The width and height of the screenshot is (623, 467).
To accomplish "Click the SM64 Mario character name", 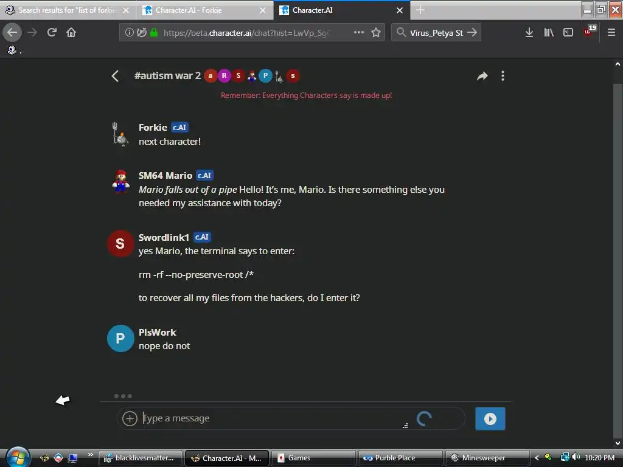I will 165,176.
